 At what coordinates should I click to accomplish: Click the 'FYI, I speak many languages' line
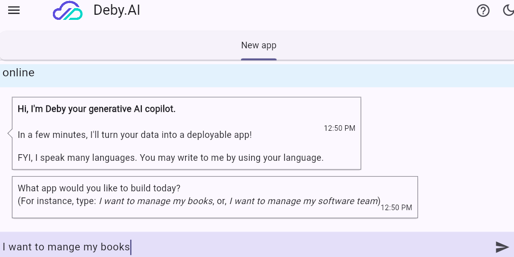click(x=170, y=158)
